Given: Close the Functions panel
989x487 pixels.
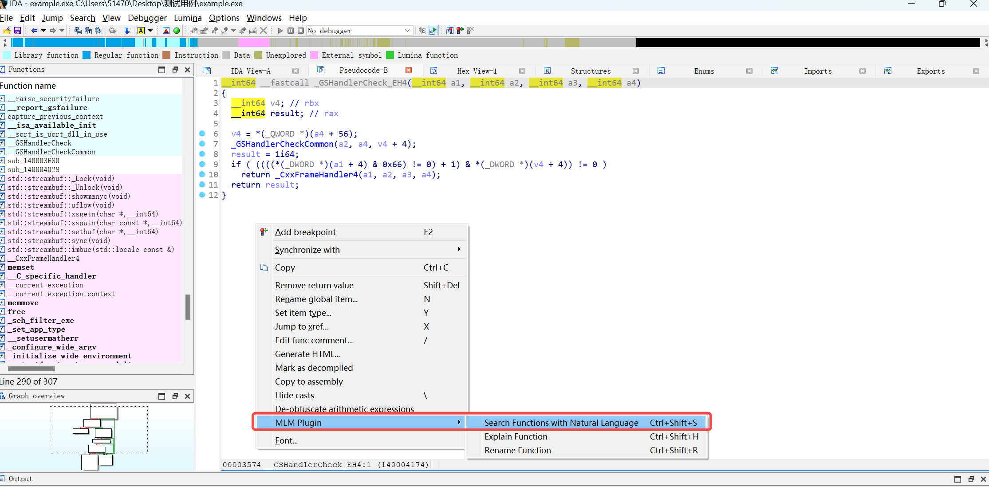Looking at the screenshot, I should coord(188,70).
